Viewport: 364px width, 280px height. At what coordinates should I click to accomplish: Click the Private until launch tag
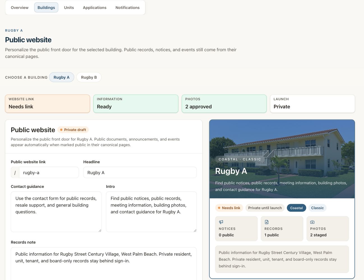tap(265, 208)
